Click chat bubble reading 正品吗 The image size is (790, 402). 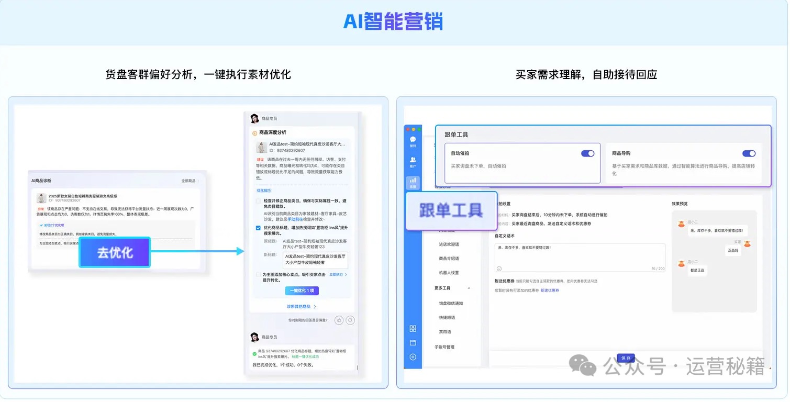click(x=732, y=251)
